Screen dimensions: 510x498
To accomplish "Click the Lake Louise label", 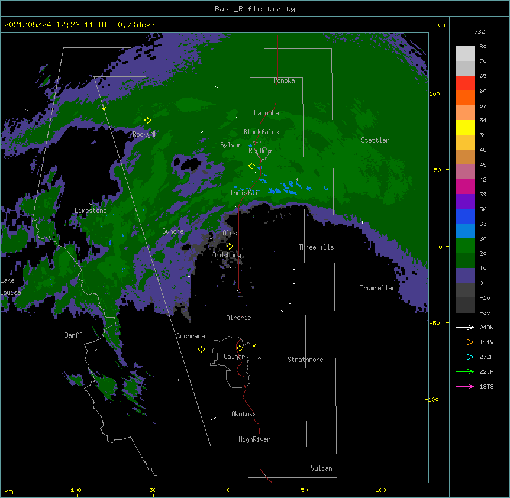I will (x=11, y=286).
